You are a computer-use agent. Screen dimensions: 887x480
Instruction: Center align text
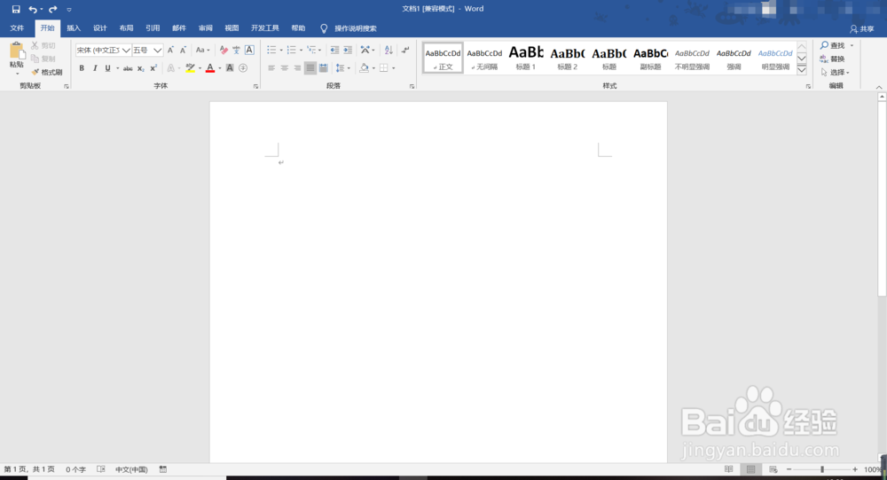[285, 68]
